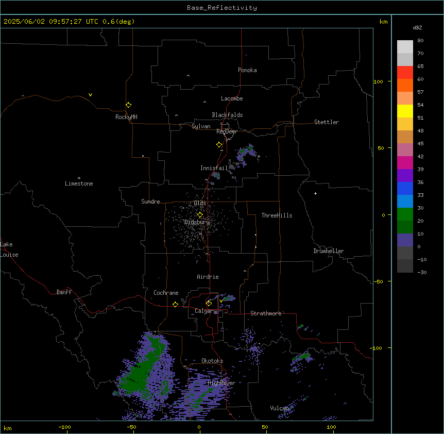Image resolution: width=444 pixels, height=434 pixels.
Task: Select the RockyMH label
Action: (x=126, y=117)
